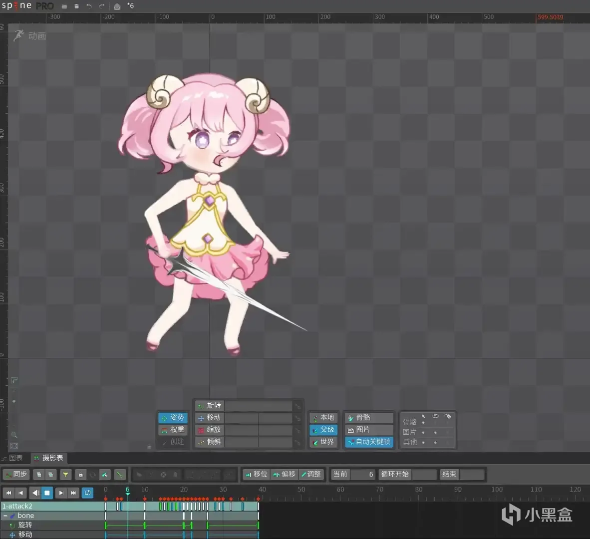
Task: Click the 循环开始 loop start field
Action: [x=424, y=474]
